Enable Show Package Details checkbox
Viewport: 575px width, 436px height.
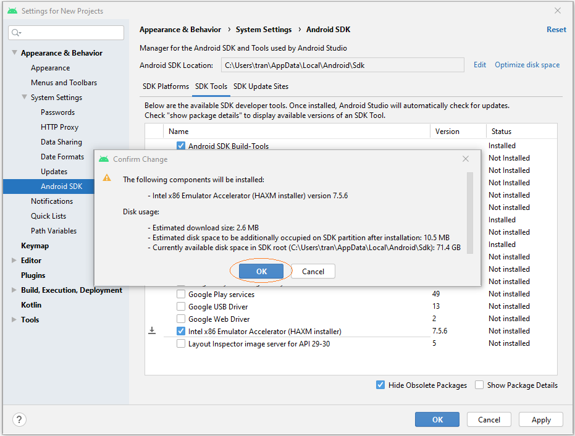[479, 385]
